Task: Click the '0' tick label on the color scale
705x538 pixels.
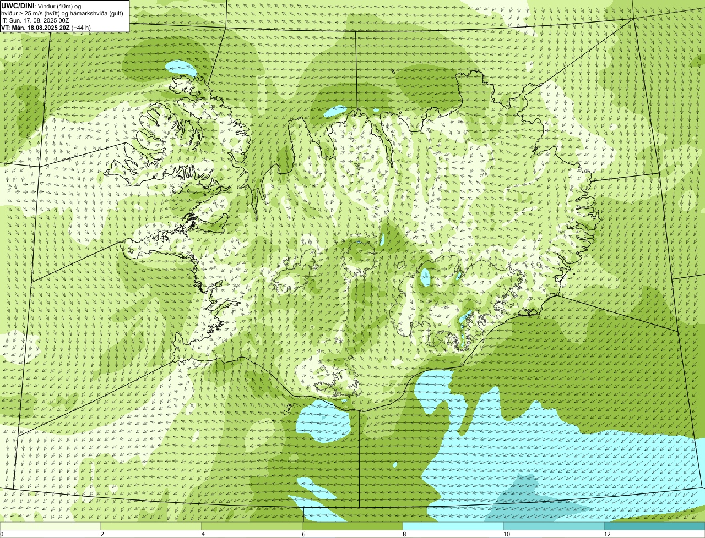Action: pyautogui.click(x=2, y=534)
